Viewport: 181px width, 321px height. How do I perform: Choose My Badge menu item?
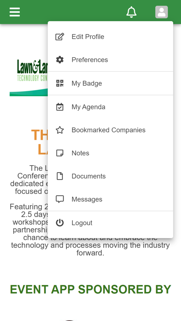87,83
